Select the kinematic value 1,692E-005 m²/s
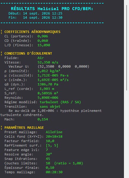 coord(53,80)
